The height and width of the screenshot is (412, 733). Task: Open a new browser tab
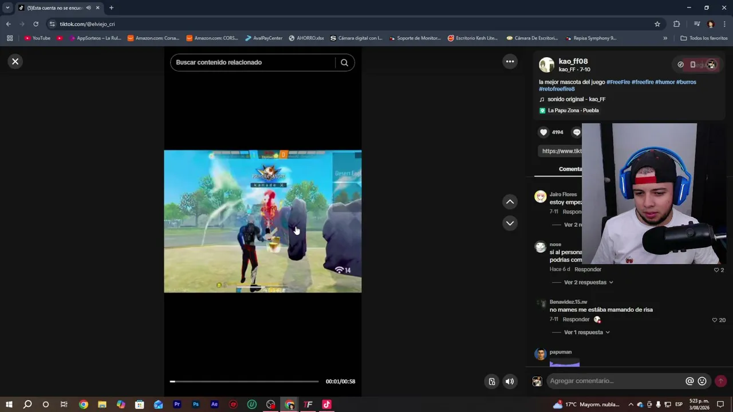(111, 8)
